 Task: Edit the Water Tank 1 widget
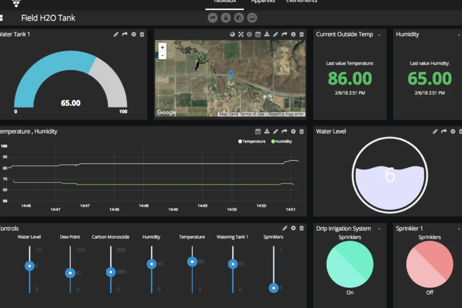[116, 34]
